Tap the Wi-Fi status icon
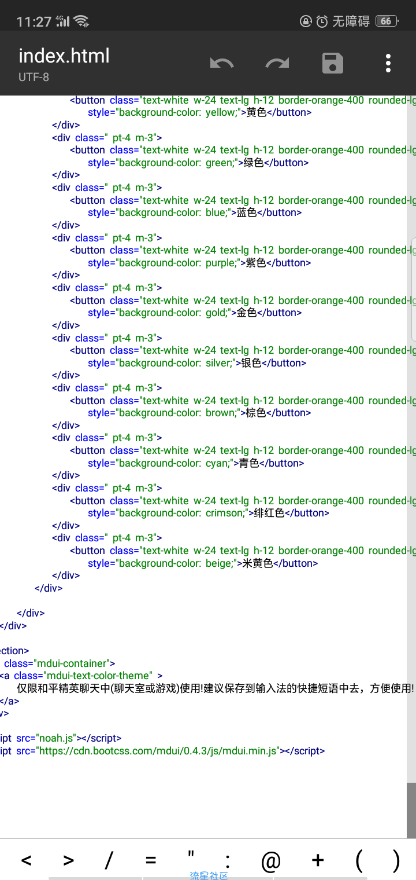This screenshot has height=880, width=416. (81, 22)
